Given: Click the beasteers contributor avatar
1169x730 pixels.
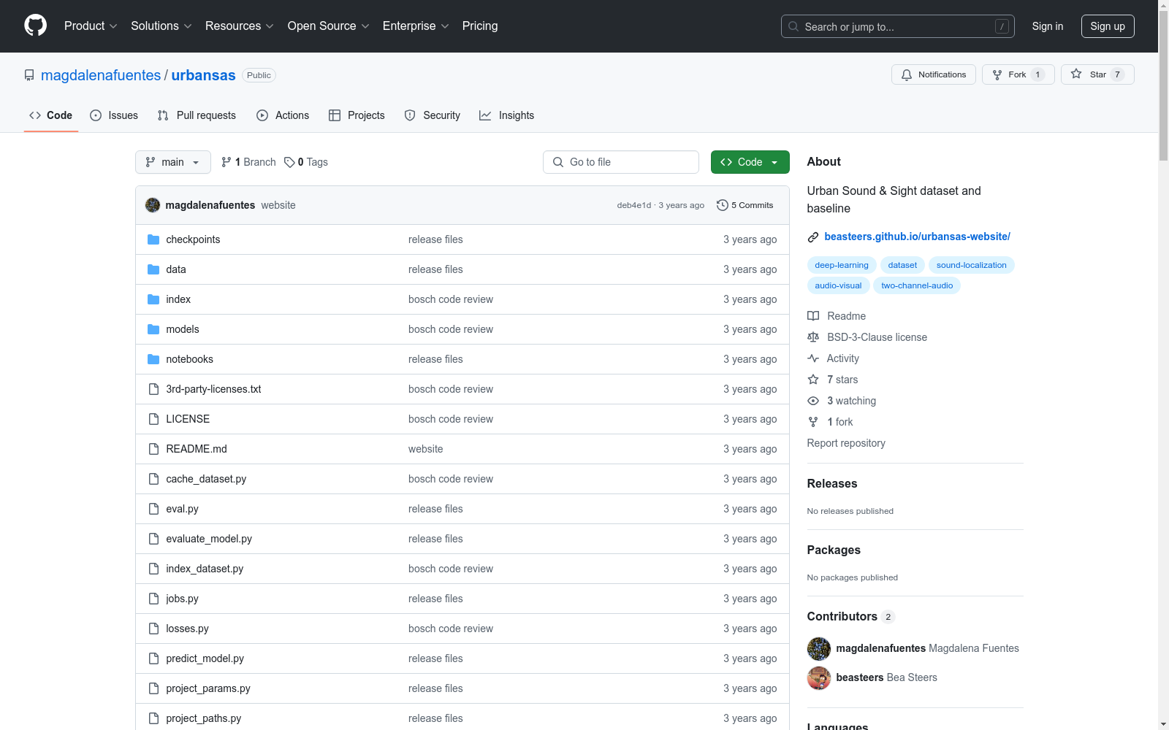Looking at the screenshot, I should tap(819, 678).
